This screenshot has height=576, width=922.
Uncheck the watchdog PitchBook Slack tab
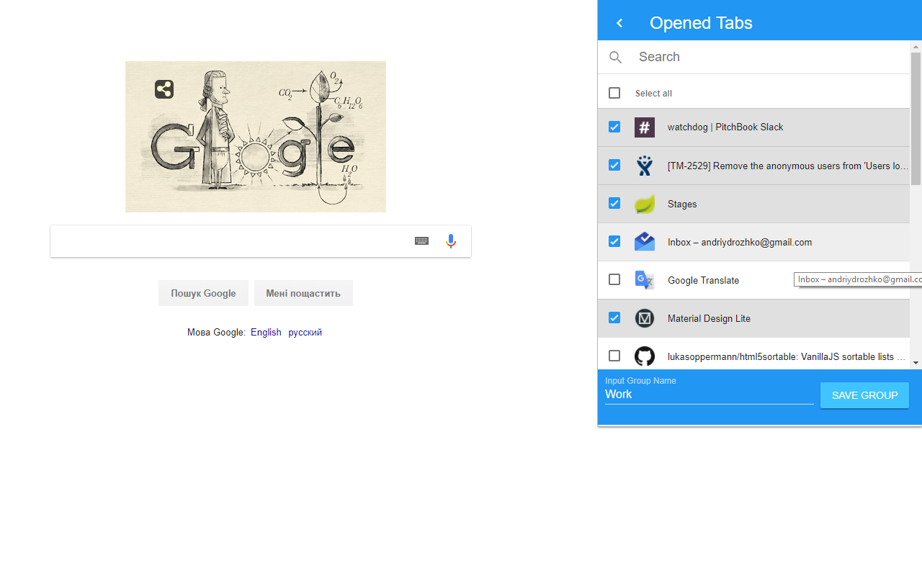pos(614,126)
